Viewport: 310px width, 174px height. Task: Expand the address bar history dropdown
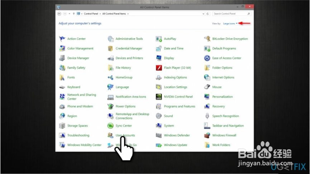(204, 14)
